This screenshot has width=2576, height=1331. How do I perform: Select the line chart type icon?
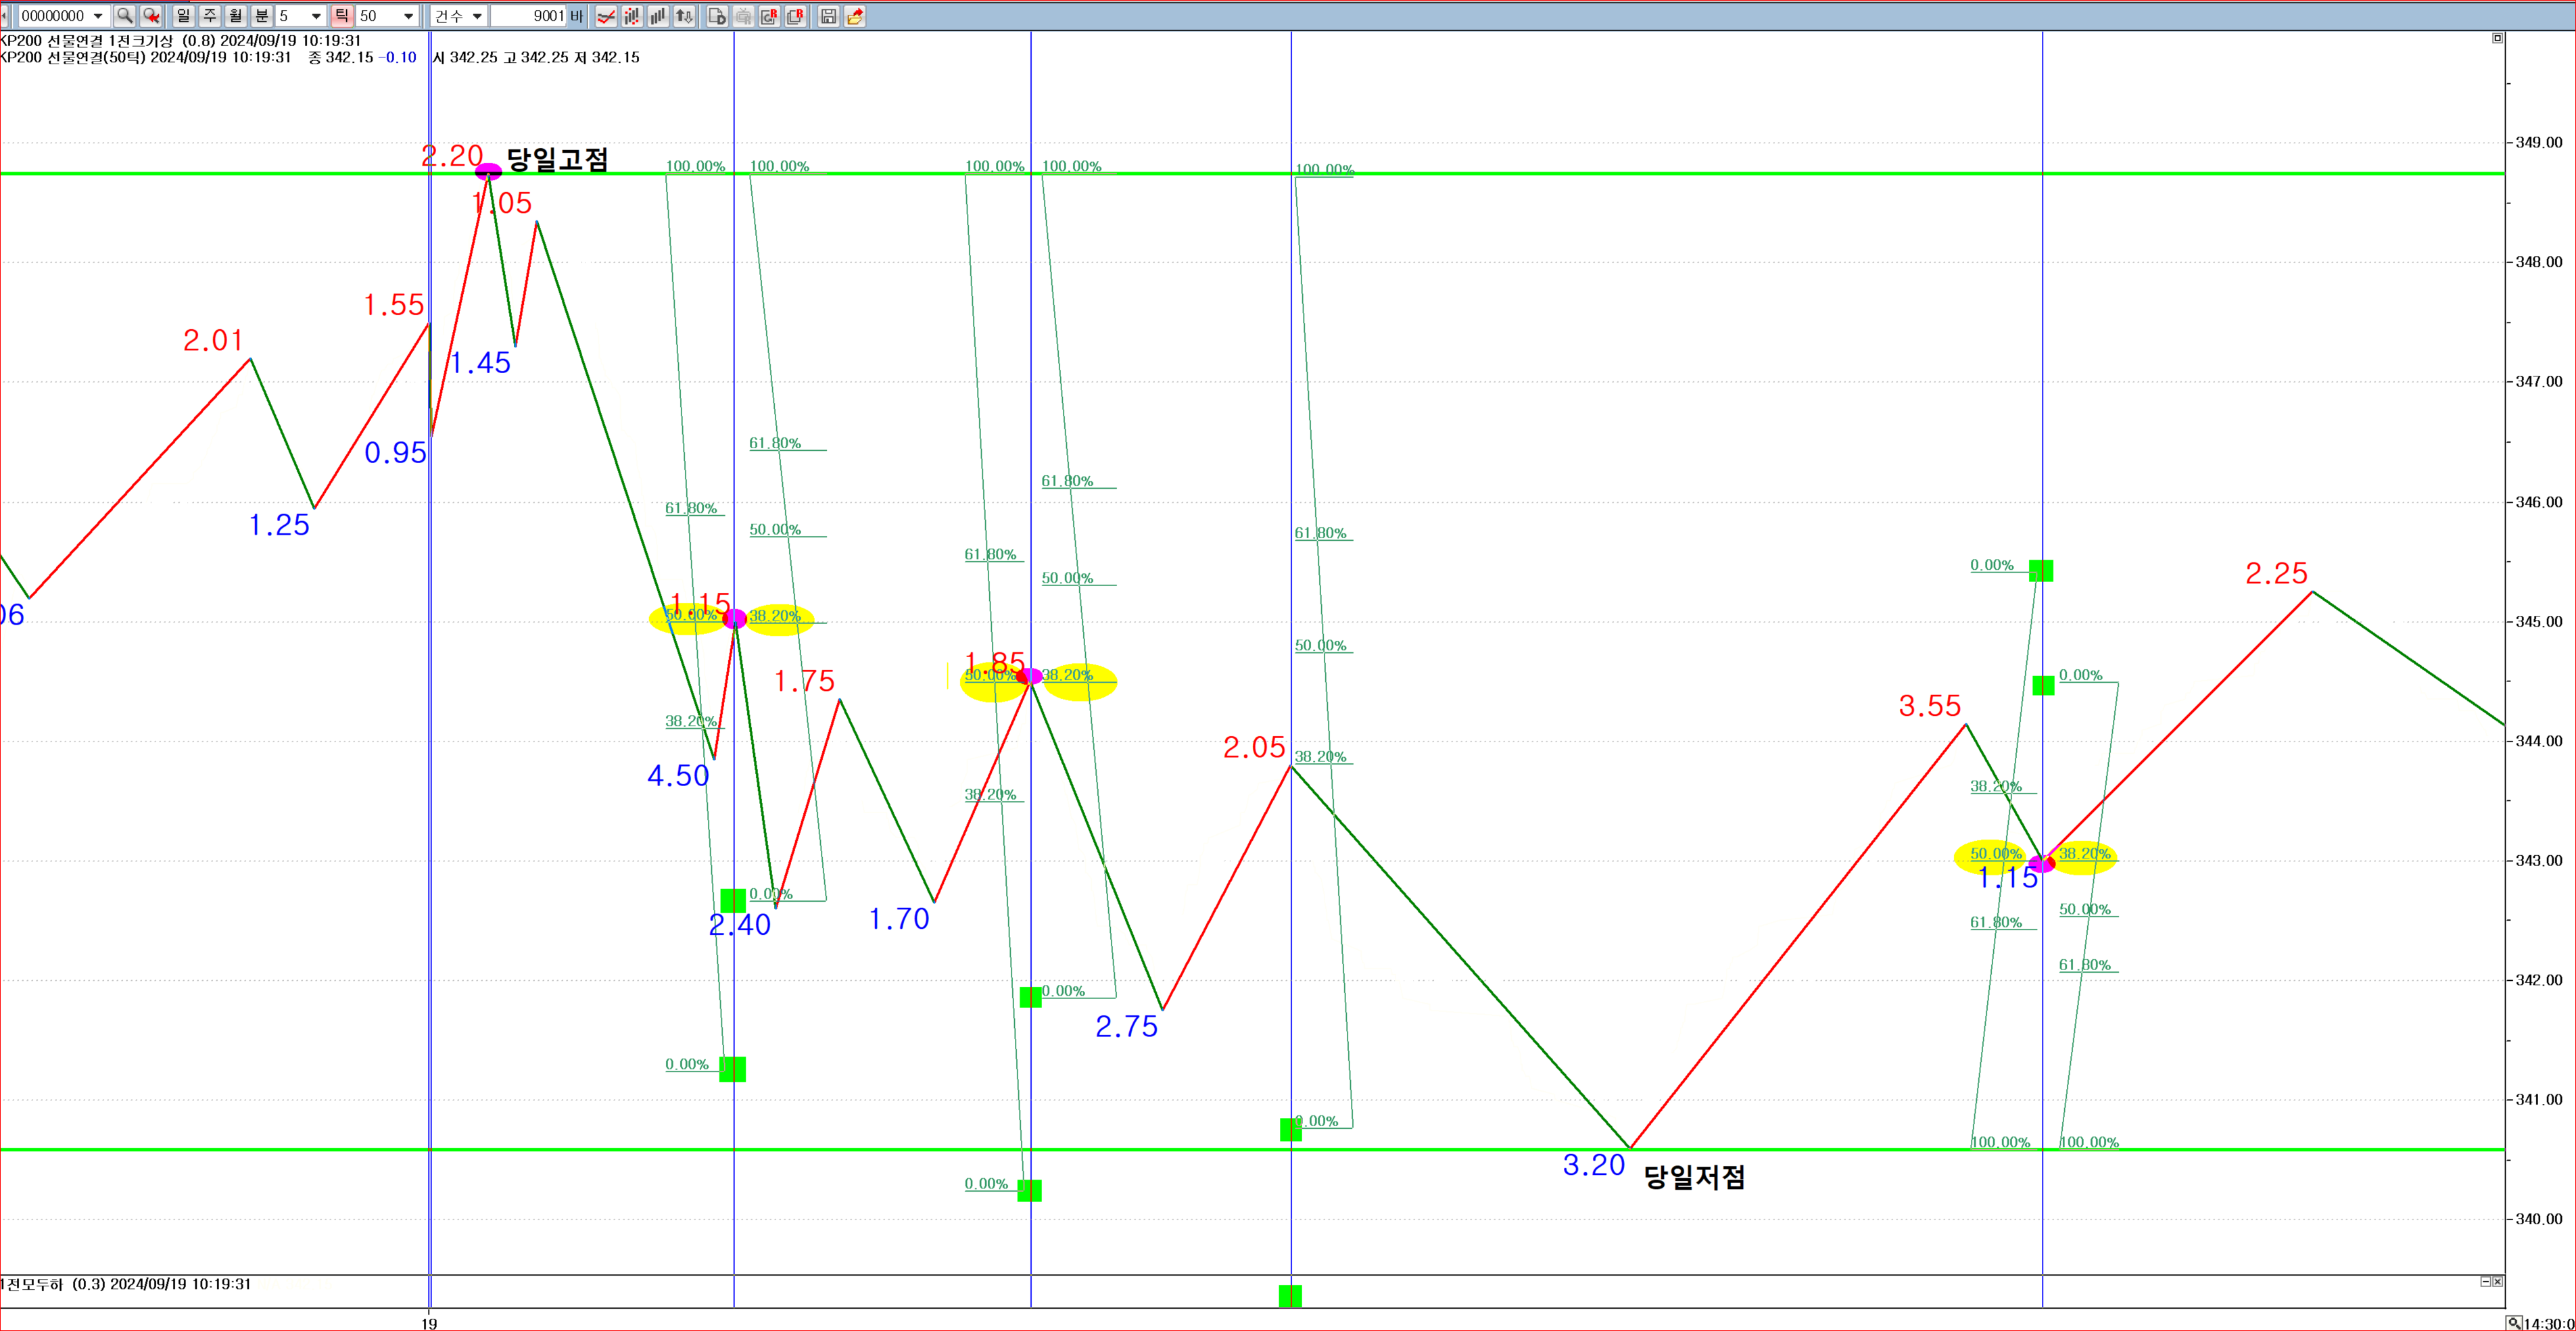click(606, 16)
